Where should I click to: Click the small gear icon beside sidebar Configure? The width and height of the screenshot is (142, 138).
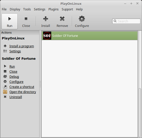[5, 82]
